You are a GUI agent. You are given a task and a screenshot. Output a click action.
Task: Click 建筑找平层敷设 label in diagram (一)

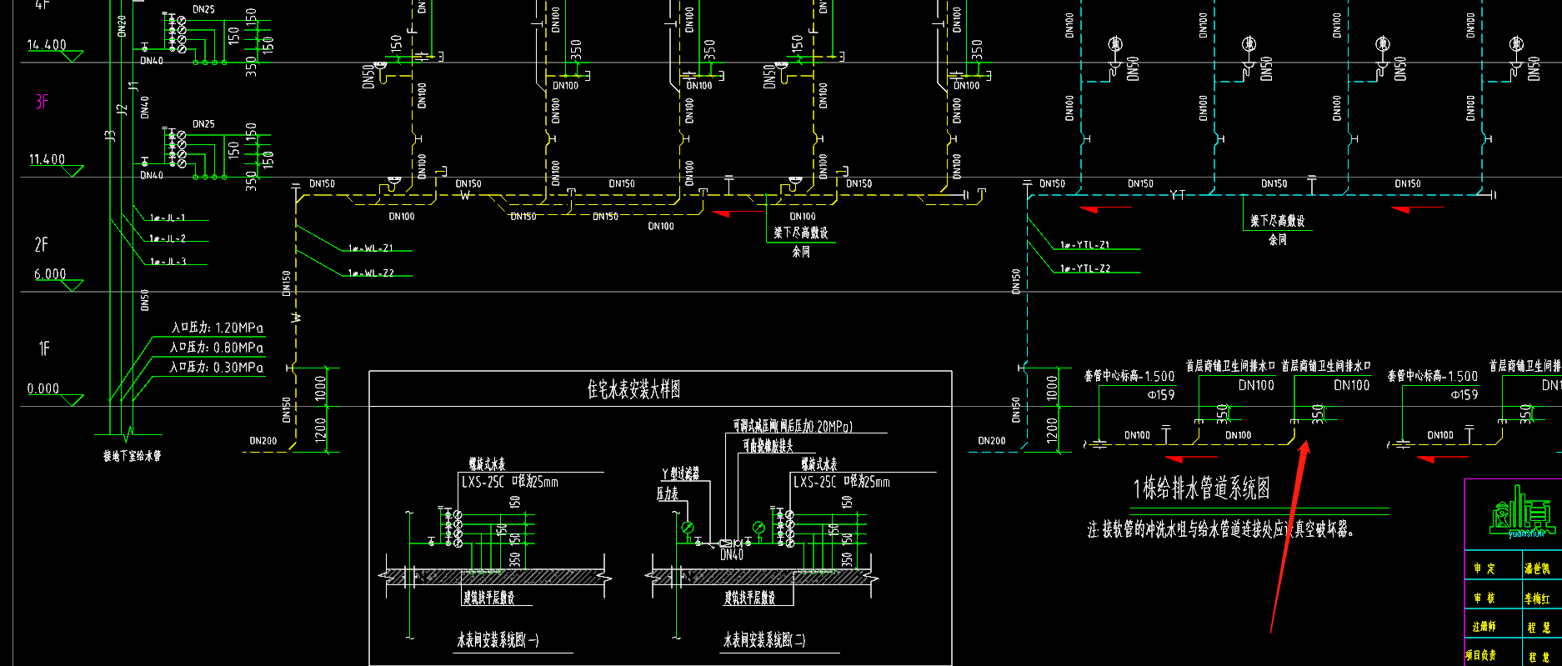coord(489,598)
